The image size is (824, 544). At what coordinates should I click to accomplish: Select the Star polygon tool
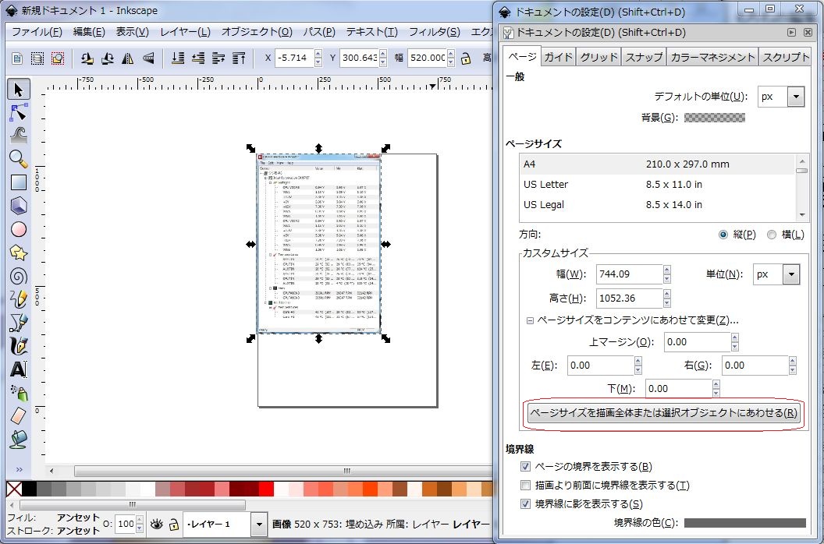(x=19, y=253)
